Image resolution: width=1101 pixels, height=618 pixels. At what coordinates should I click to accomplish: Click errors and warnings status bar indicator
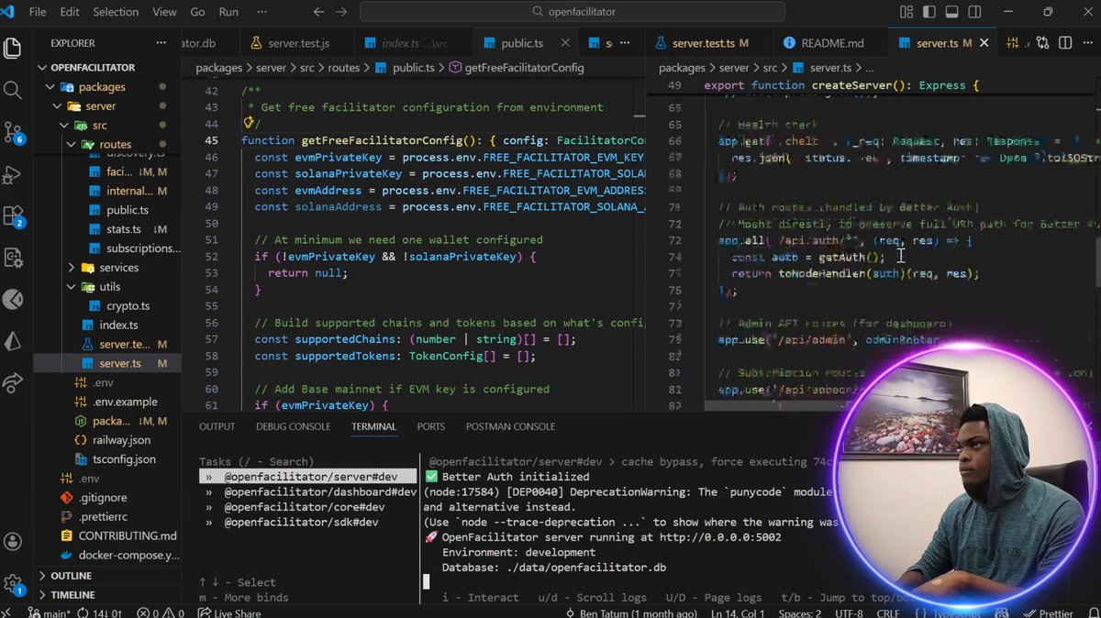(x=161, y=612)
